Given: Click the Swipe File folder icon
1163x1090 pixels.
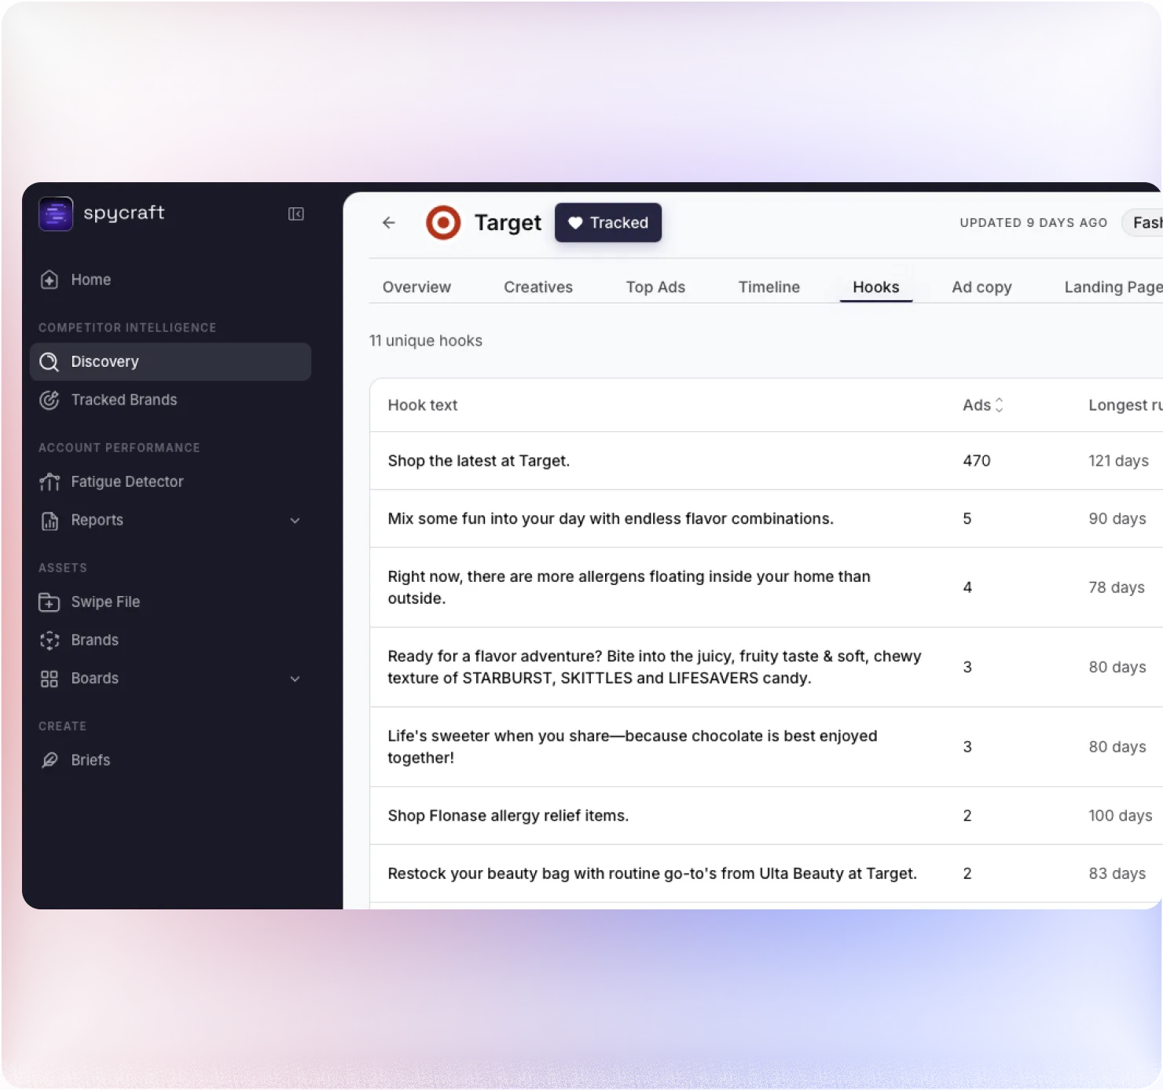Looking at the screenshot, I should point(50,602).
